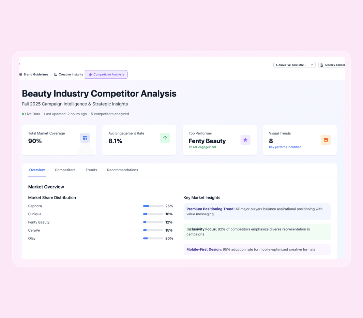This screenshot has height=318, width=363.
Task: Click the CeraVe 15% percentage value
Action: click(169, 230)
